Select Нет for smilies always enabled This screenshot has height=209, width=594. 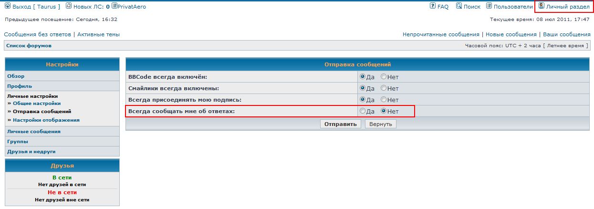click(x=384, y=88)
